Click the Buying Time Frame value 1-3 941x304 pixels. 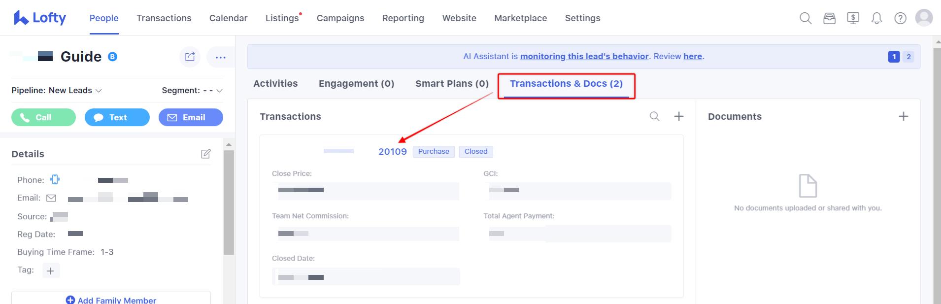(107, 252)
